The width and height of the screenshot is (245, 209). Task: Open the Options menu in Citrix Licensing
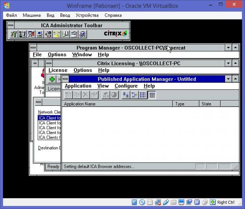83,70
